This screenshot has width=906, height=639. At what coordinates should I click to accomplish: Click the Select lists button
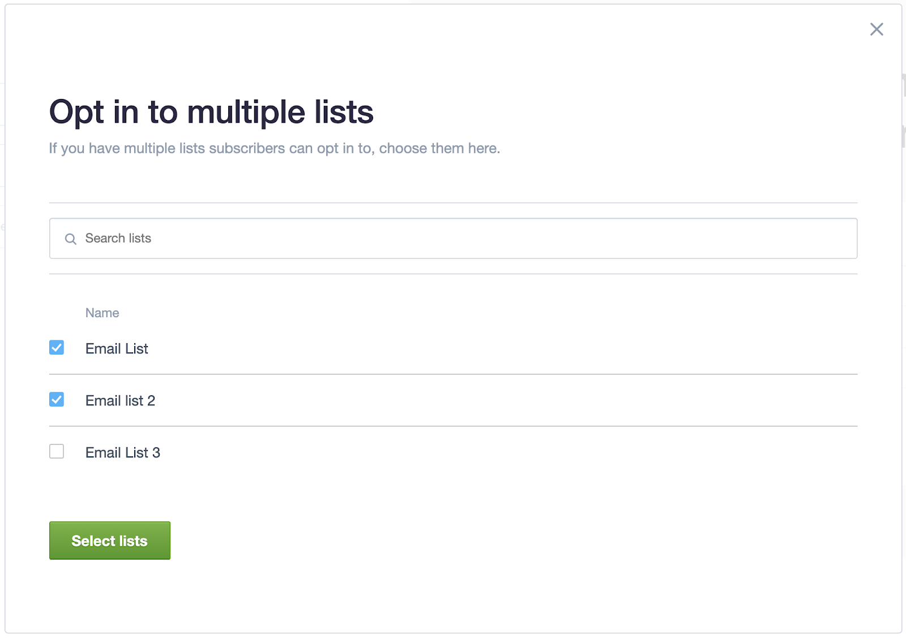point(110,541)
